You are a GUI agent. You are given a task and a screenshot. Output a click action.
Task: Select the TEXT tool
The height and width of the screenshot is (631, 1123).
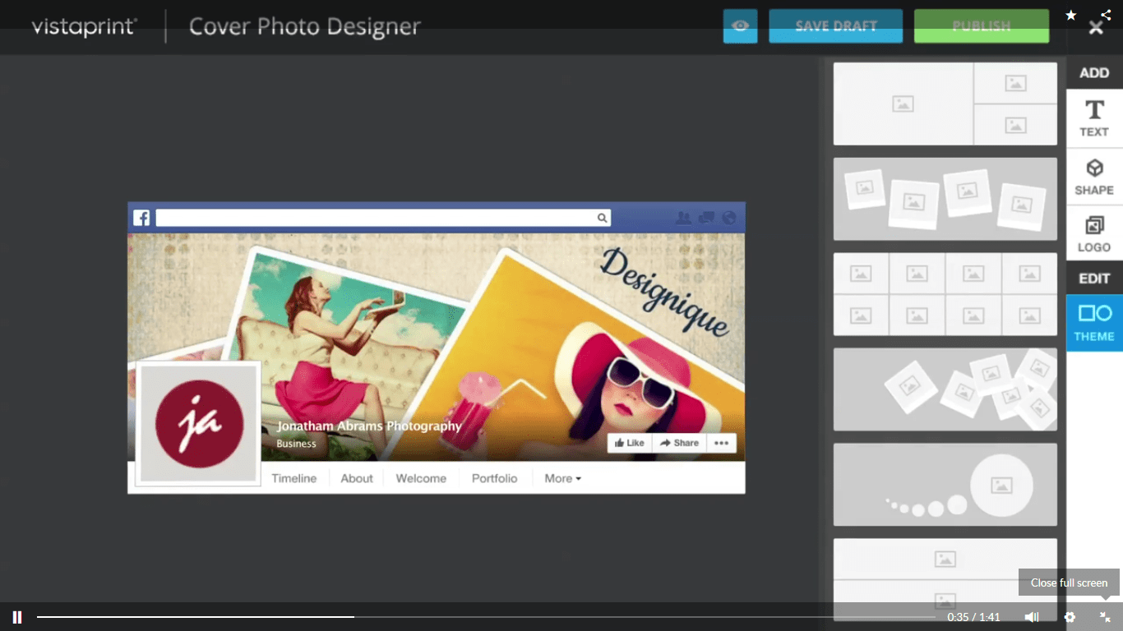(1094, 118)
